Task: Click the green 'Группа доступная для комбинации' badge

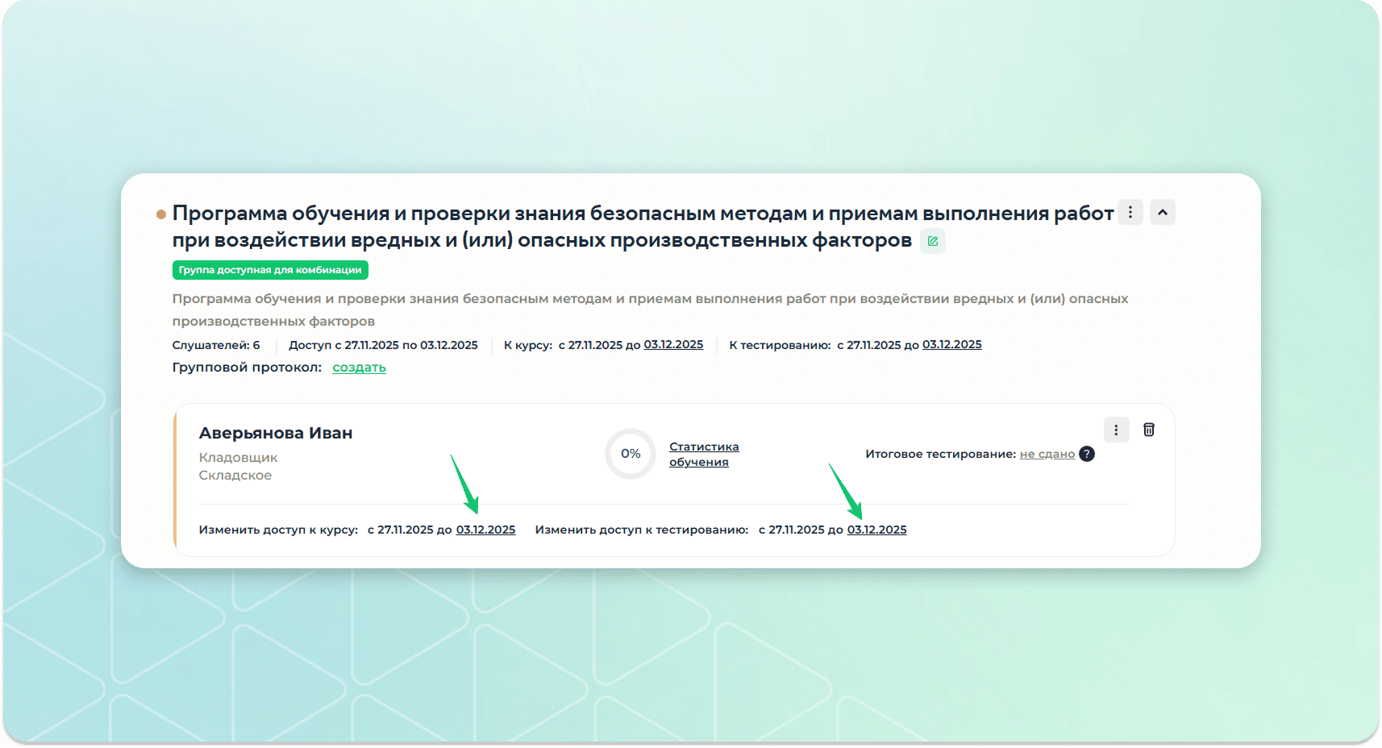Action: point(270,270)
